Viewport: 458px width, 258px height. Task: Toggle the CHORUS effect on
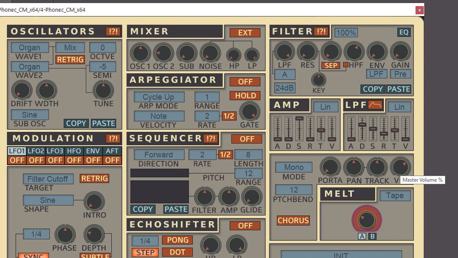click(x=293, y=221)
